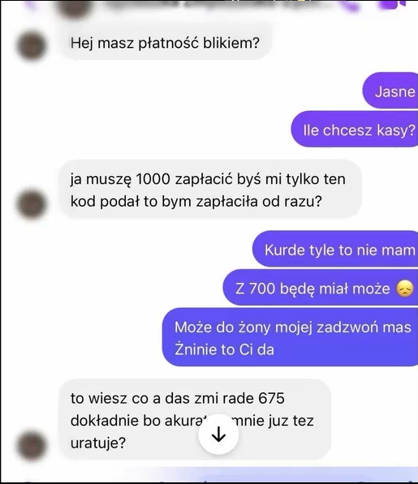The image size is (418, 484).
Task: Tap the purple phone call icon in header
Action: click(x=351, y=6)
